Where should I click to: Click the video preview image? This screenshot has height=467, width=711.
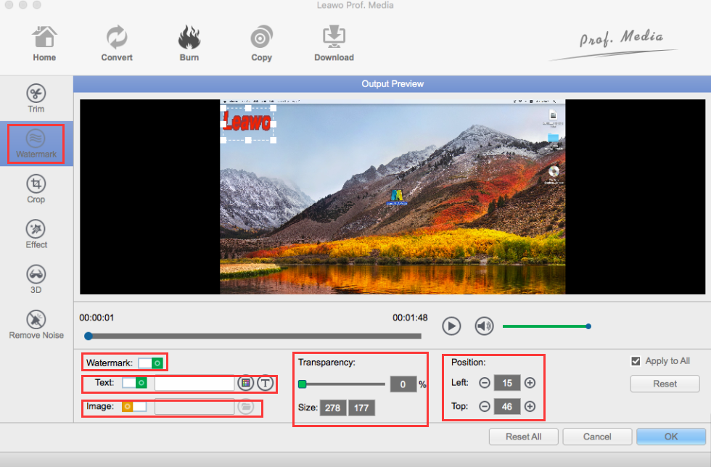tap(393, 197)
